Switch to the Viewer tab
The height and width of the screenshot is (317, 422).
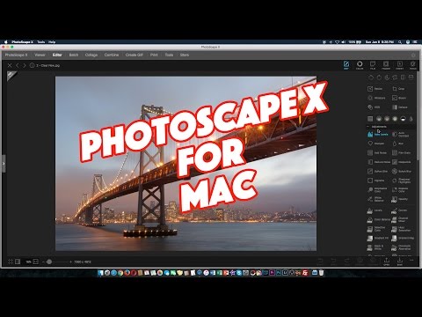click(x=40, y=55)
